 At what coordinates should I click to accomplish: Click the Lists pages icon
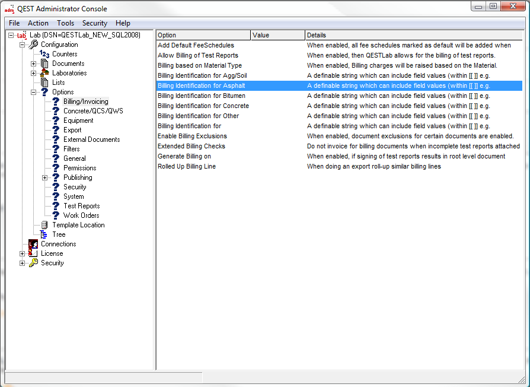point(44,83)
